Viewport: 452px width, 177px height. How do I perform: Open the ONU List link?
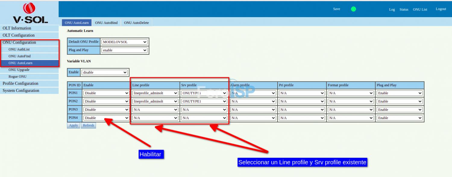[x=420, y=10]
